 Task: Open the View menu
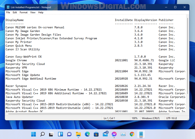pyautogui.click(x=33, y=13)
